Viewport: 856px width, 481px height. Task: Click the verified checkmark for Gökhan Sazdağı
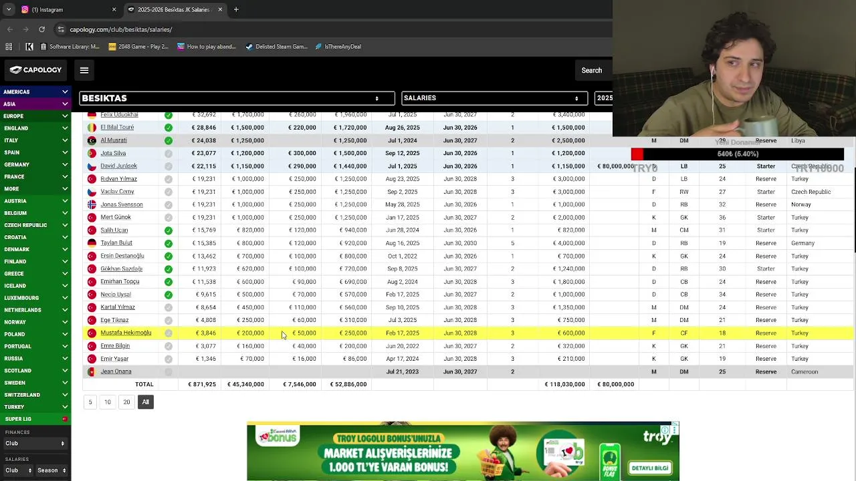coord(168,269)
